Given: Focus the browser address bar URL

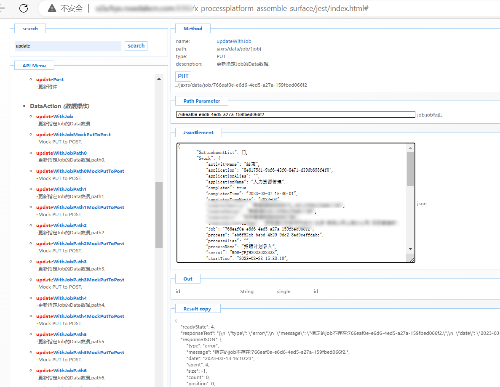Looking at the screenshot, I should tap(232, 8).
